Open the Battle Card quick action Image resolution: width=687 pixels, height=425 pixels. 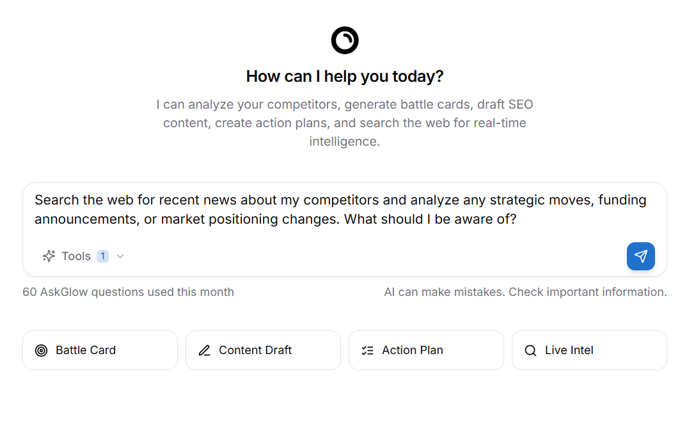100,350
